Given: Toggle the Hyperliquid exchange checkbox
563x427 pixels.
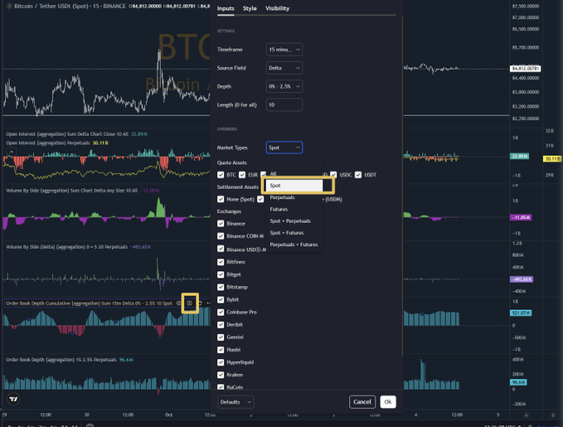Looking at the screenshot, I should point(221,362).
